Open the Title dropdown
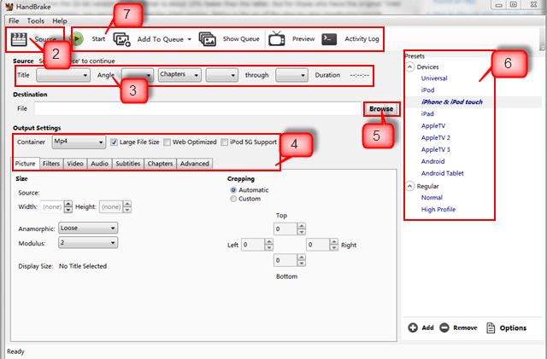The width and height of the screenshot is (547, 359). coord(62,75)
